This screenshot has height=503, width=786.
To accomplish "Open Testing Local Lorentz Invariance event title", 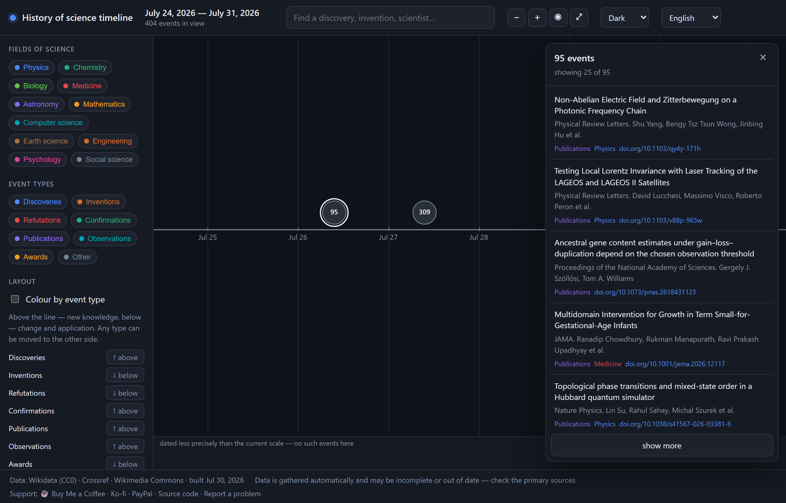I will (x=656, y=177).
